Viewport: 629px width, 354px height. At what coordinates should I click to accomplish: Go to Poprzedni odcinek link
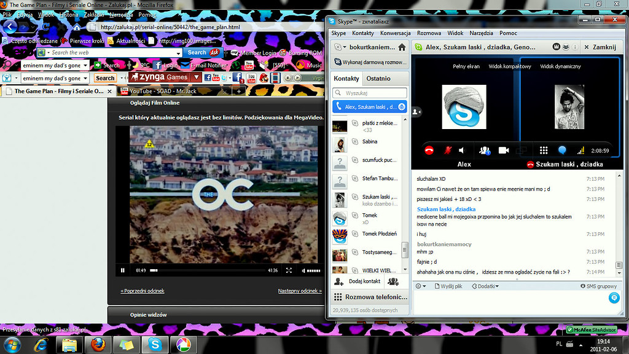pos(143,291)
